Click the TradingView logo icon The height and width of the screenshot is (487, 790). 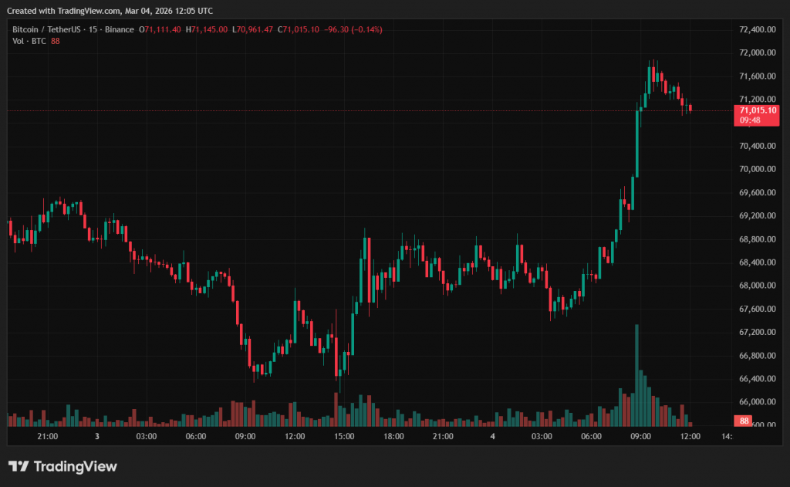click(x=19, y=466)
